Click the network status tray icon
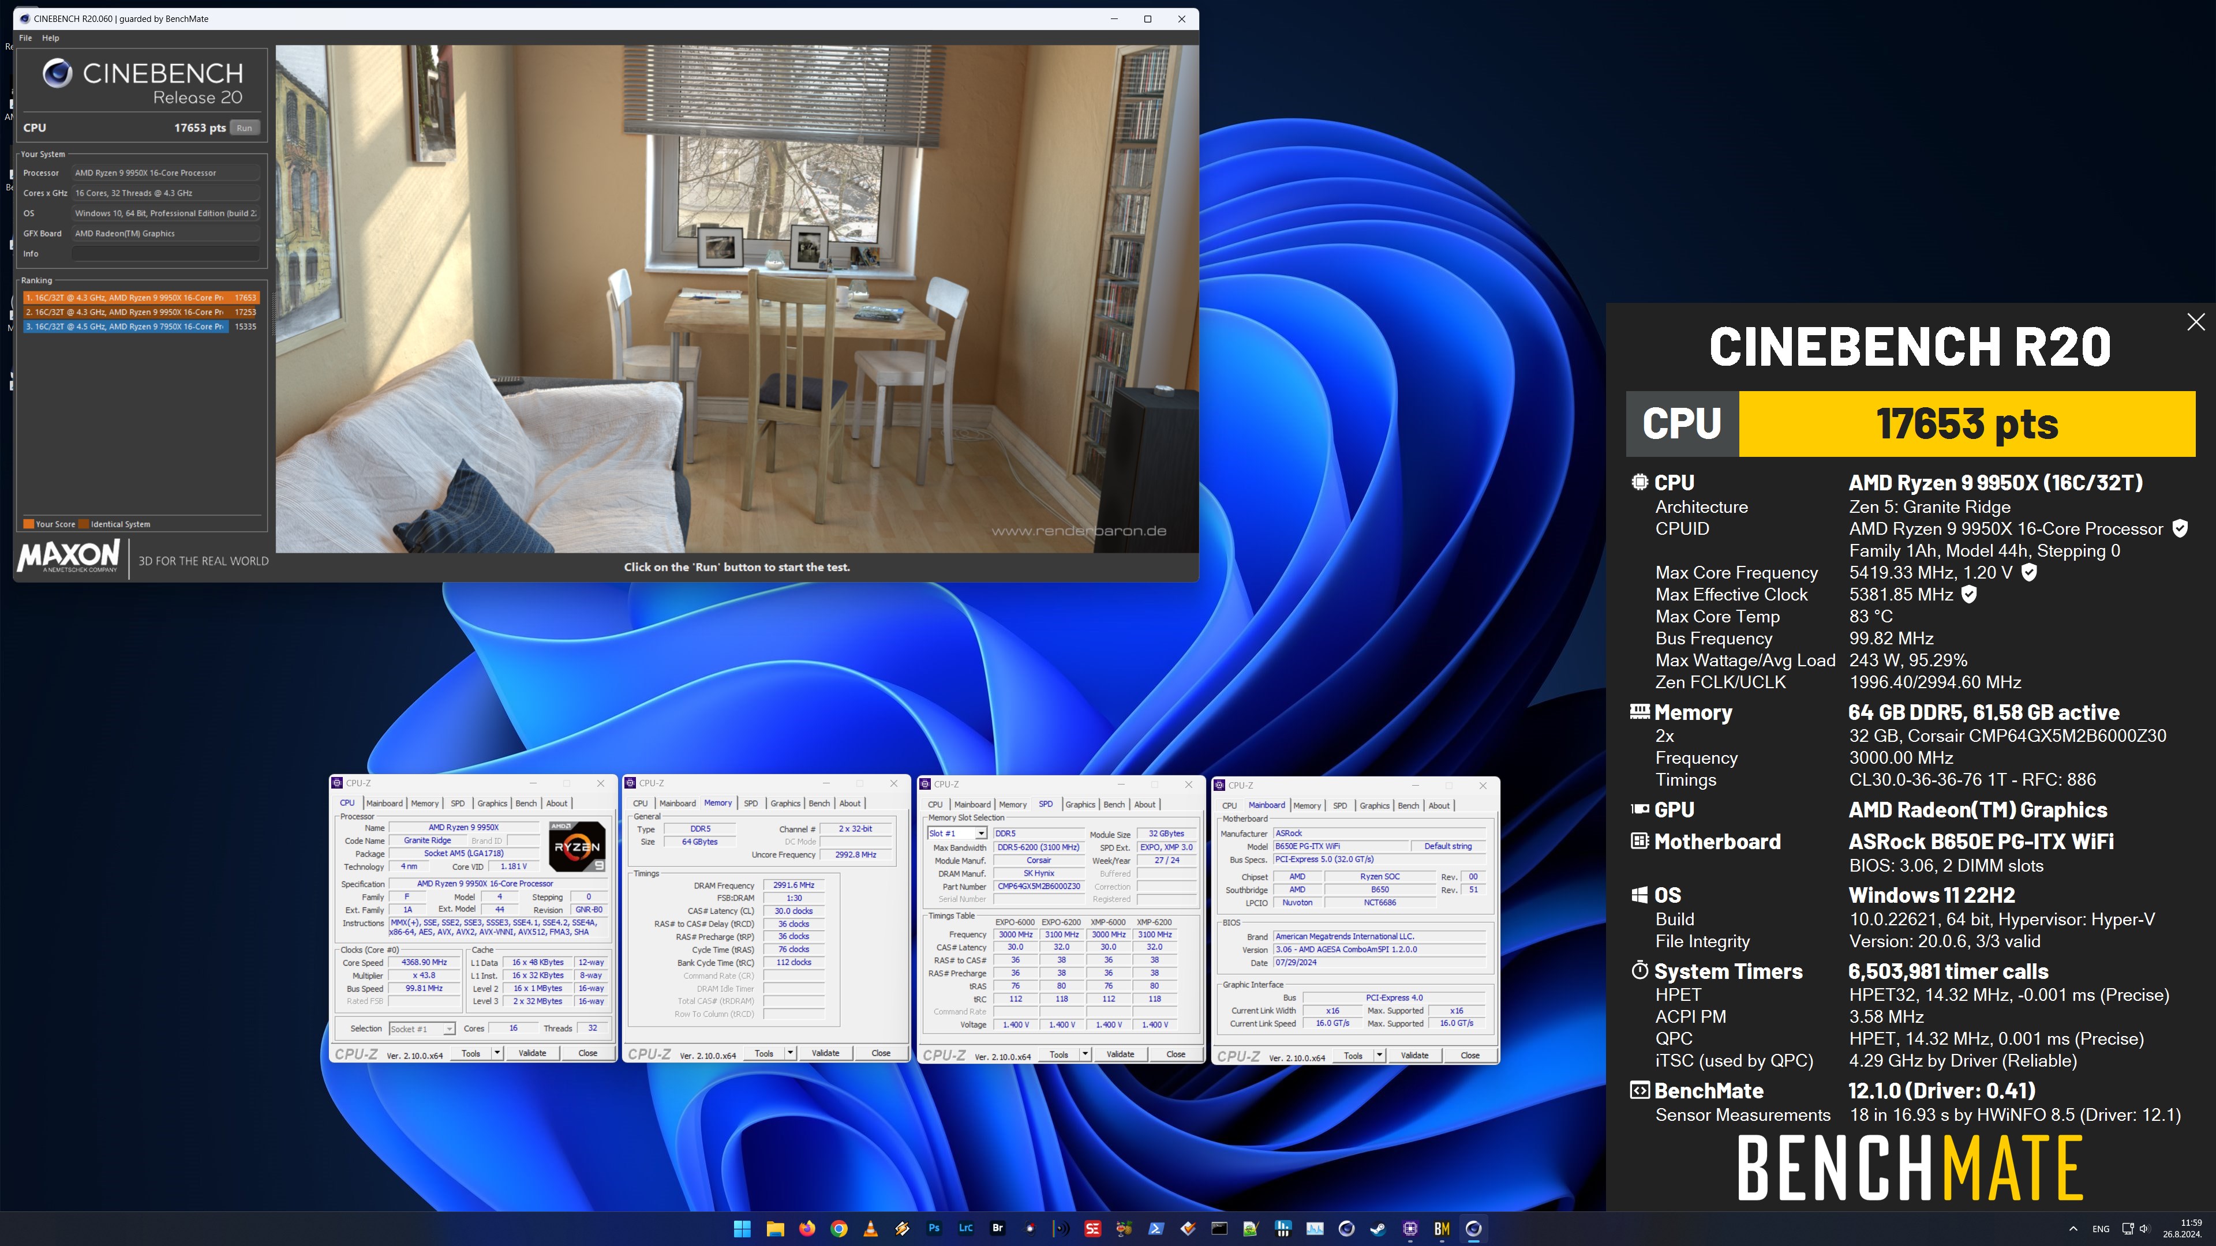This screenshot has width=2216, height=1246. point(2127,1229)
